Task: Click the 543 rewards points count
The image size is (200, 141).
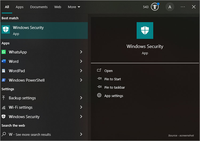Action: click(x=146, y=7)
